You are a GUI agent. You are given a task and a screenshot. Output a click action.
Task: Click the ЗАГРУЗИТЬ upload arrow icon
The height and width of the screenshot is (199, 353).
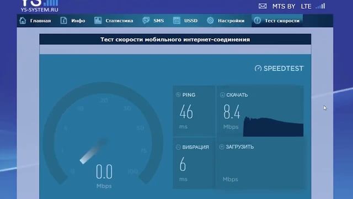(x=222, y=147)
